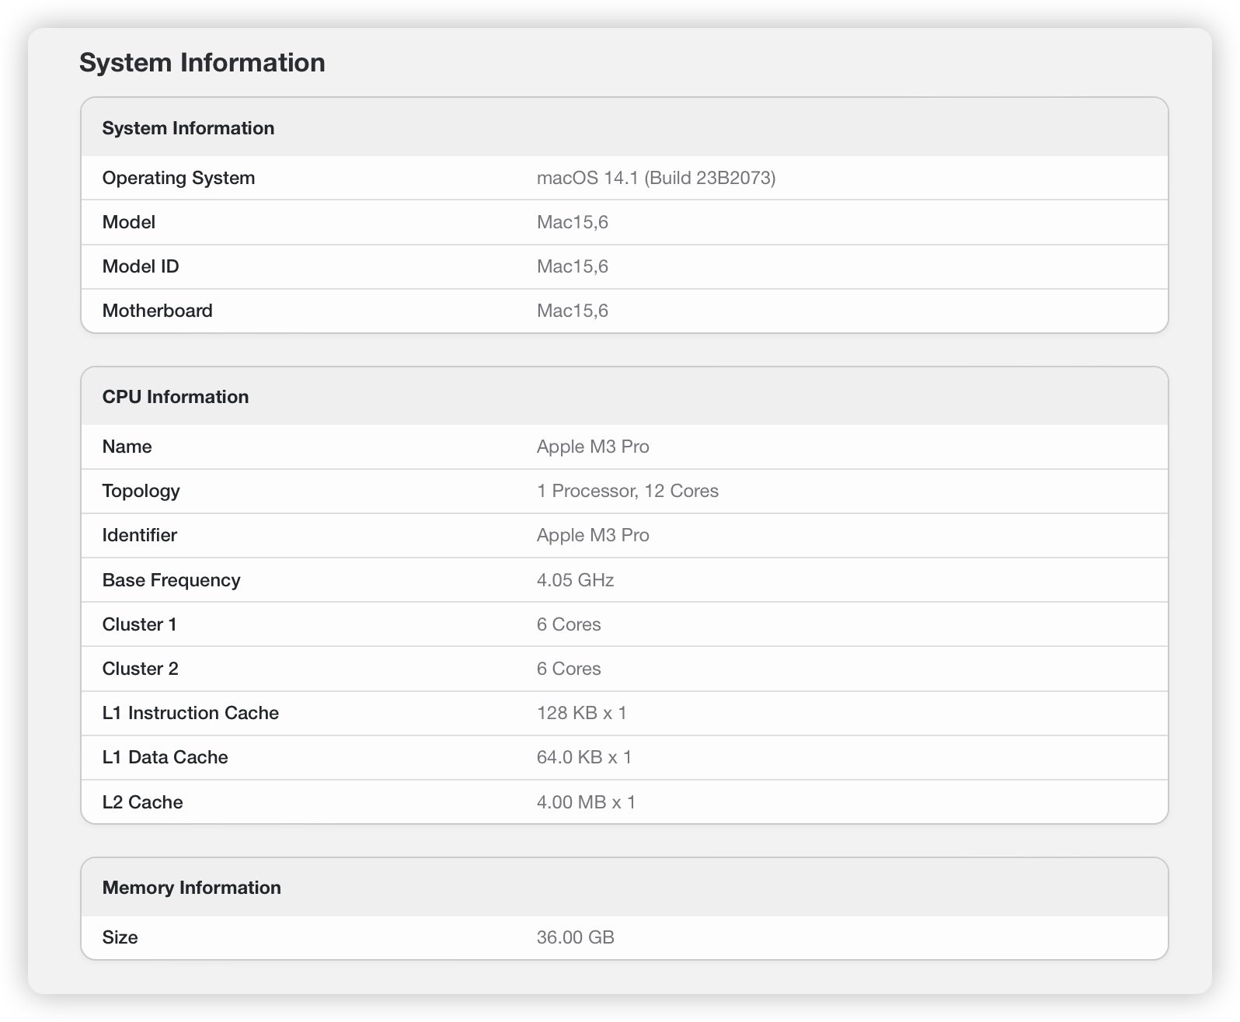
Task: Select the '4.05 GHz' value
Action: pos(575,580)
